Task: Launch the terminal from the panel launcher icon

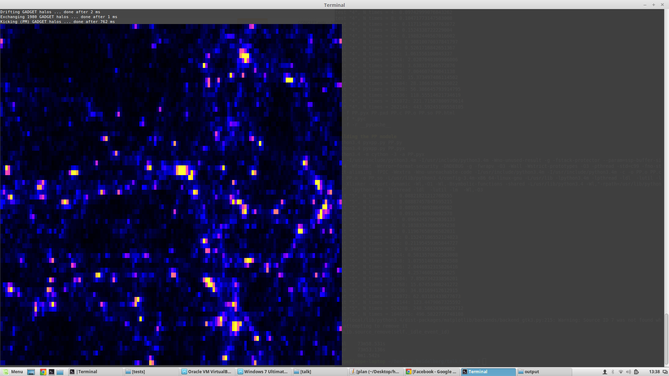Action: click(x=52, y=372)
